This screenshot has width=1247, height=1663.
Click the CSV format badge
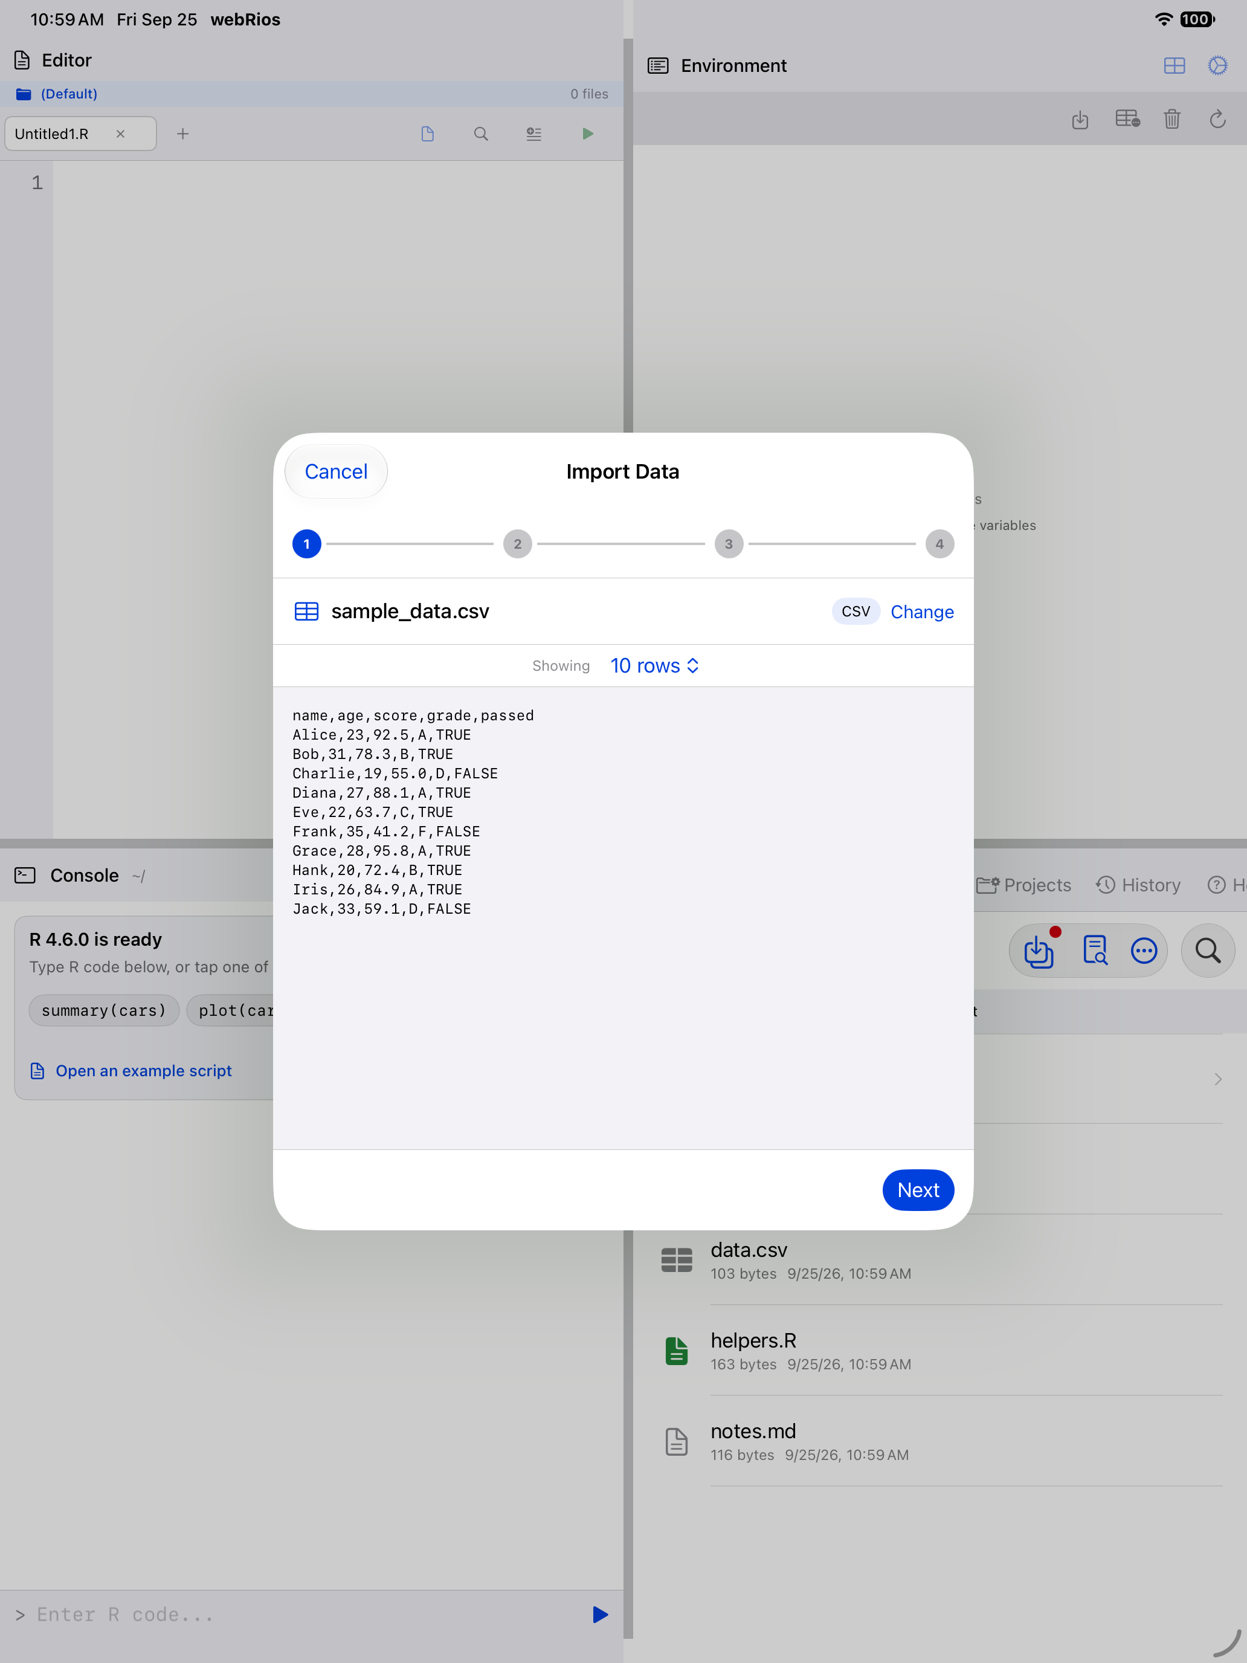(x=855, y=611)
